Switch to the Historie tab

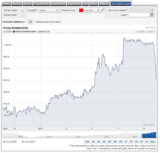click(x=17, y=4)
